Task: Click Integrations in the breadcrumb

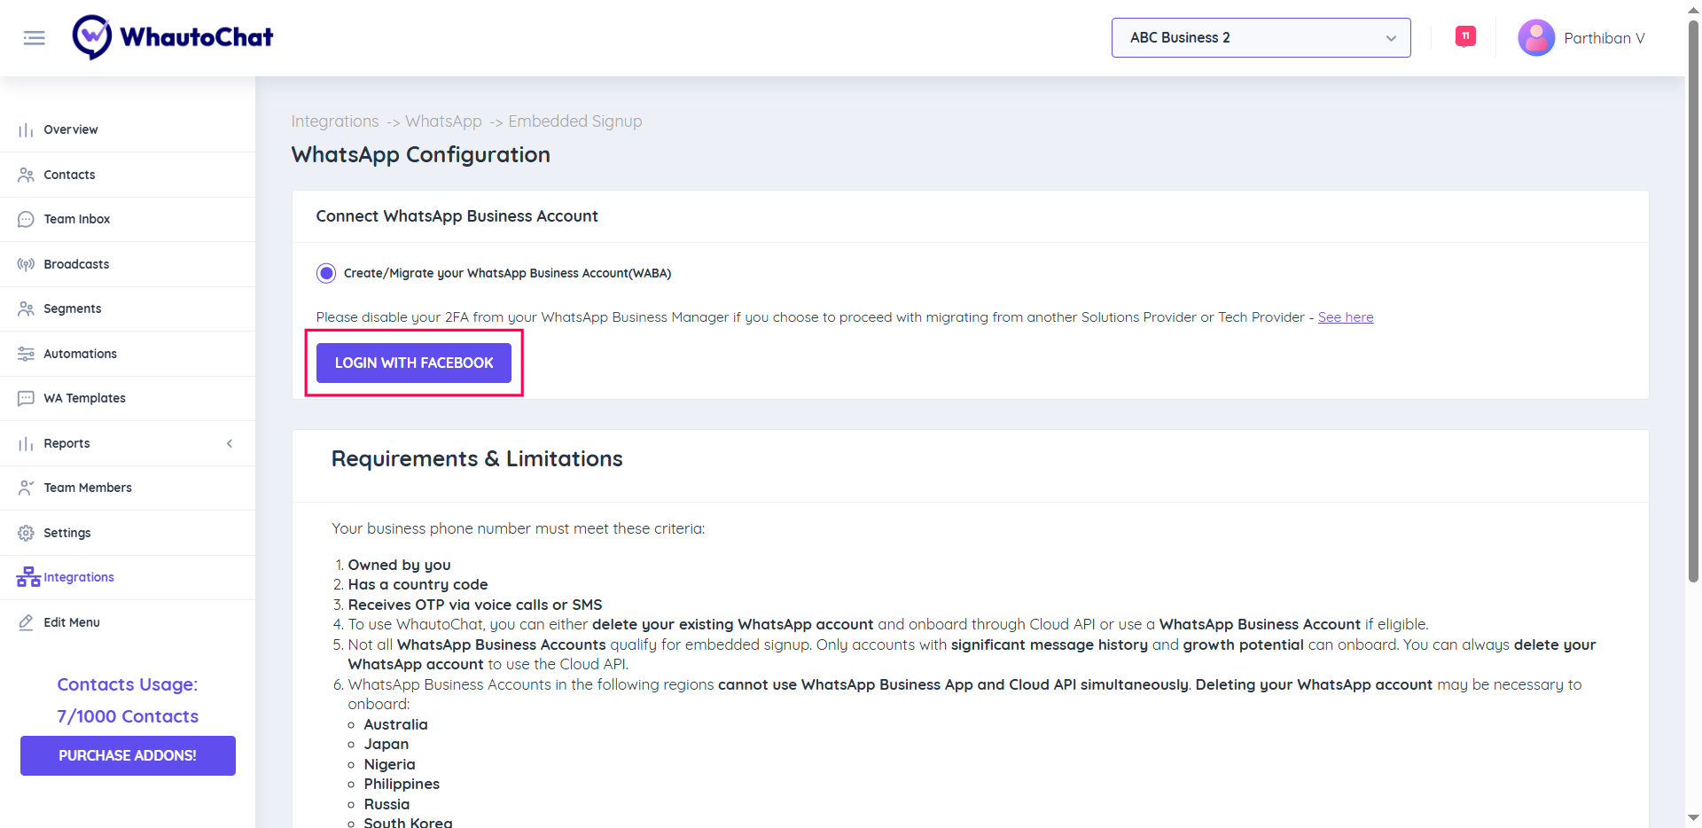Action: [335, 121]
